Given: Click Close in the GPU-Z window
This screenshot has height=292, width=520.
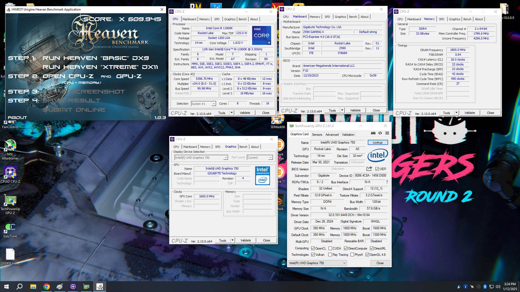Looking at the screenshot, I should (380, 263).
